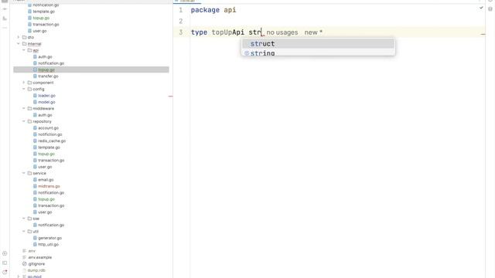495x278 pixels.
Task: Collapse the sse folder
Action: coord(24,219)
